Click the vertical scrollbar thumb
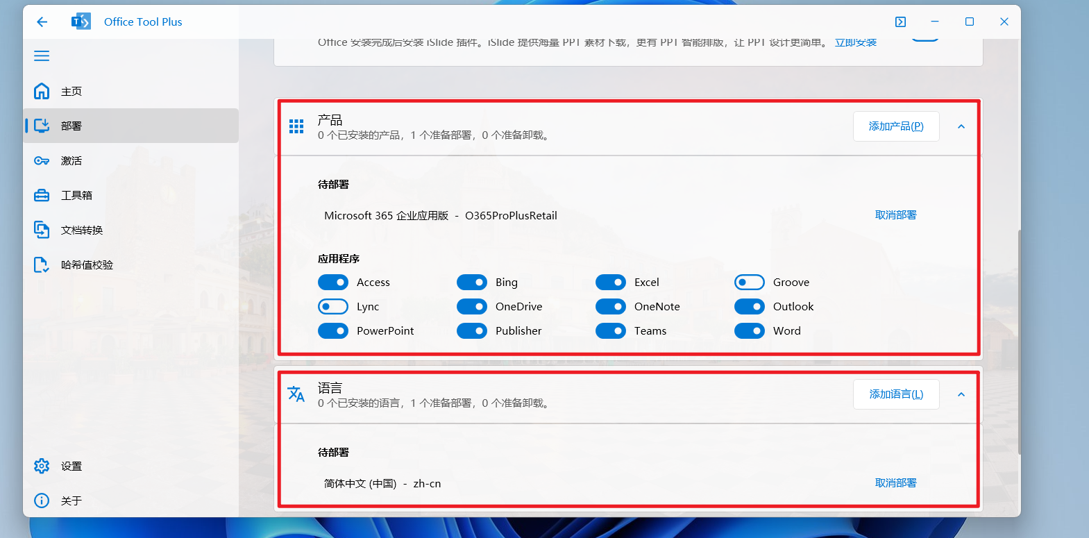 1019,342
